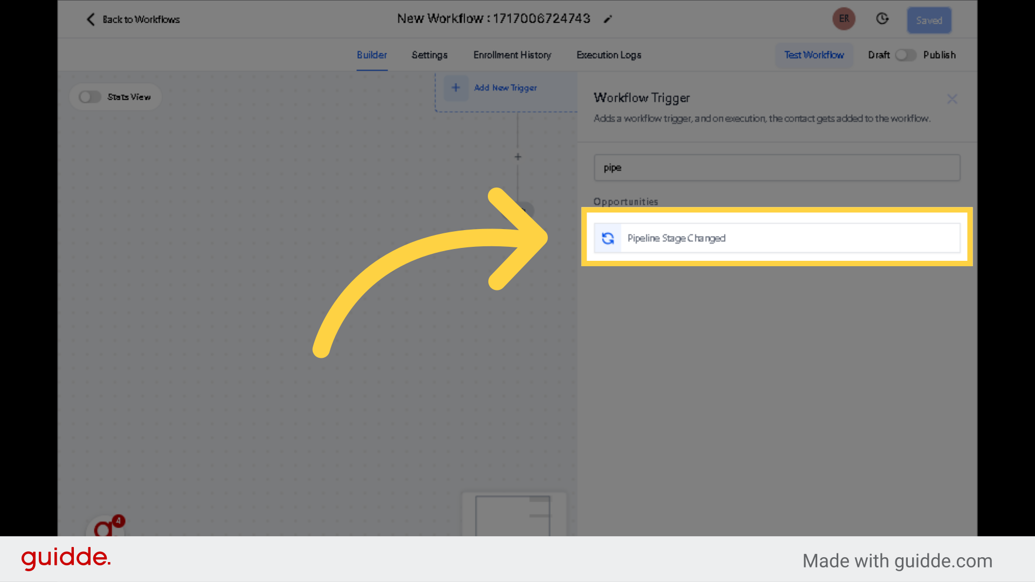The image size is (1035, 582).
Task: Click the Test Workflow button
Action: 814,55
